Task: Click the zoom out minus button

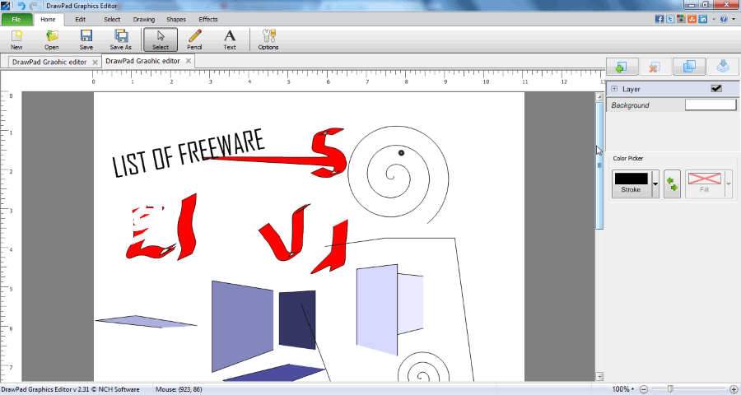Action: click(644, 389)
